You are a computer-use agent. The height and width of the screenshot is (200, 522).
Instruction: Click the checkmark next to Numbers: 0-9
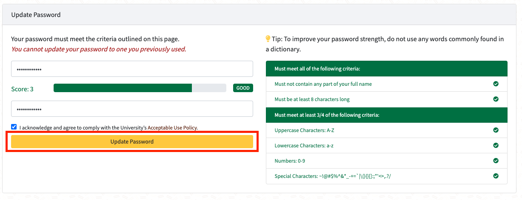(x=496, y=161)
